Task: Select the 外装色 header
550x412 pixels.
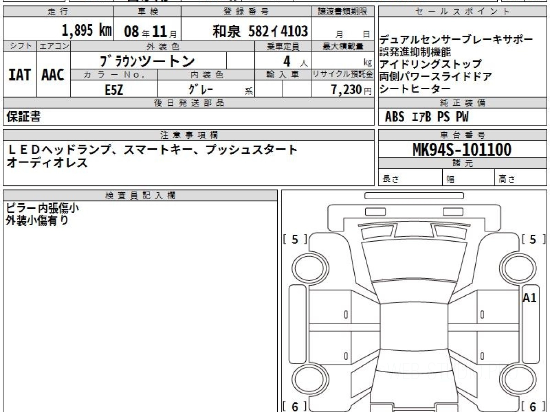Action: 163,46
